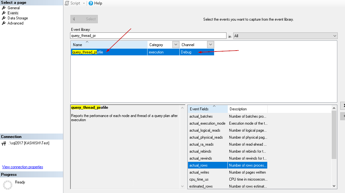Expand the Script dropdown arrow
This screenshot has height=193, width=345.
pos(84,3)
